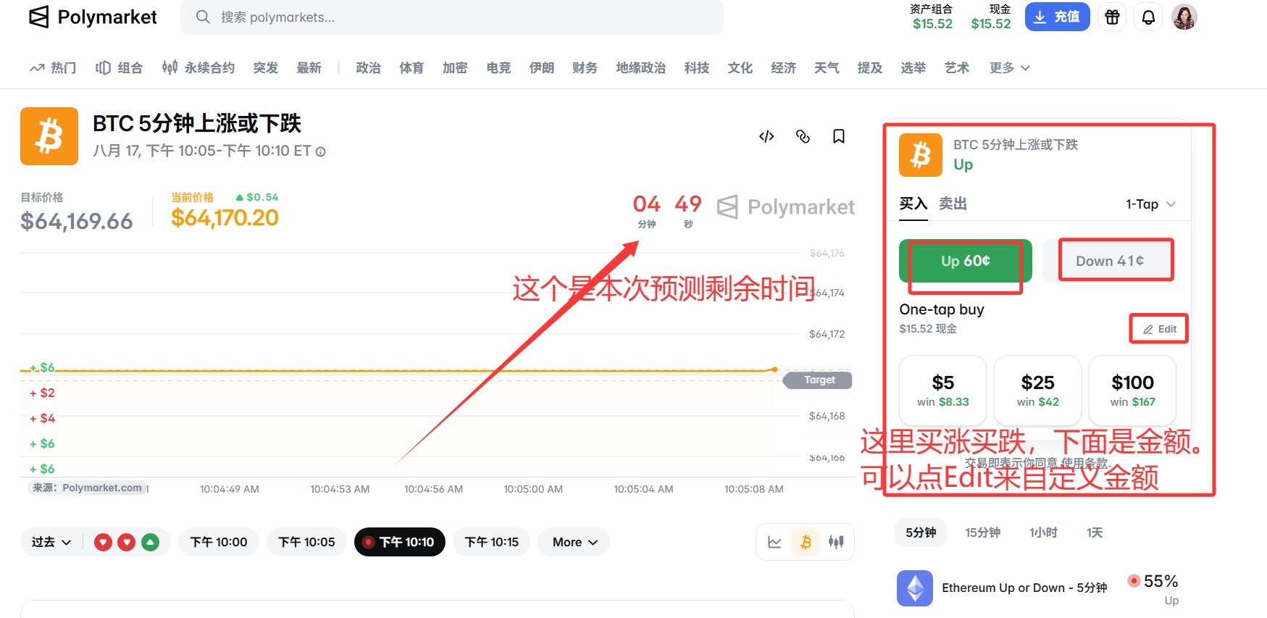The image size is (1267, 618).
Task: Open the 伊朗 category
Action: click(542, 68)
